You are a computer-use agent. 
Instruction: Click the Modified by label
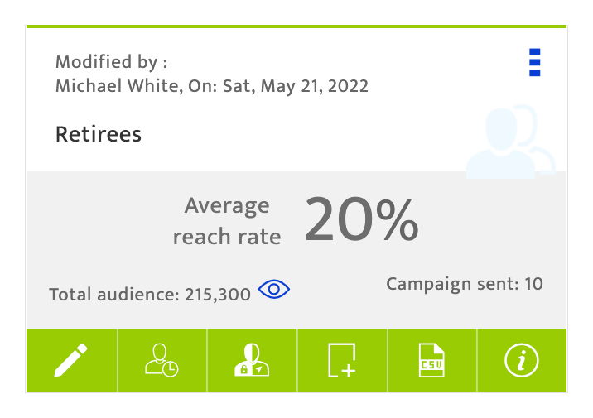(111, 62)
